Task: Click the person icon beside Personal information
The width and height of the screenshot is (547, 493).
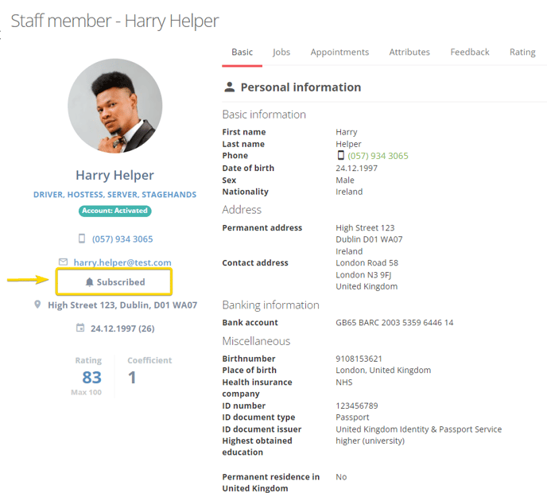Action: pyautogui.click(x=229, y=87)
